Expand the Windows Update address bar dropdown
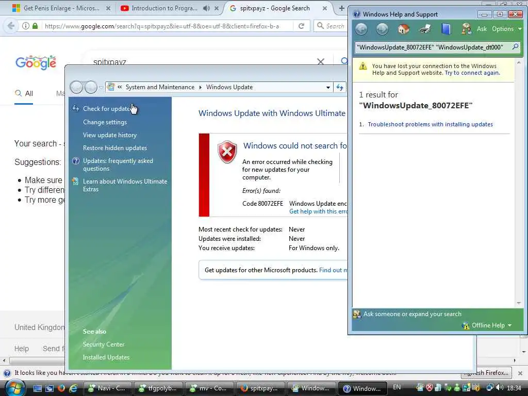The height and width of the screenshot is (396, 528). (x=328, y=88)
